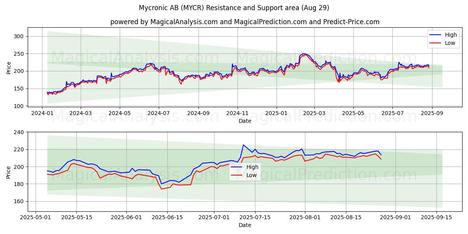Screen dimensions: 468x234
Task: Select the chart title mentioning Mycronic AB (MYCR)
Action: tap(234, 8)
